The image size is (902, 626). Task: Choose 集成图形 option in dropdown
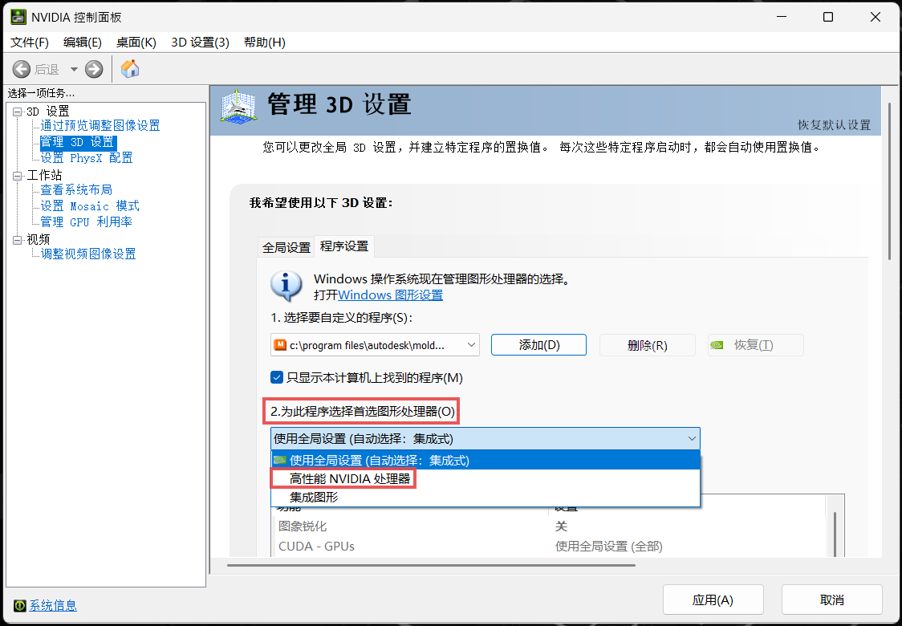tap(486, 497)
